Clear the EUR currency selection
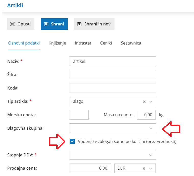The image size is (194, 176). tap(144, 168)
